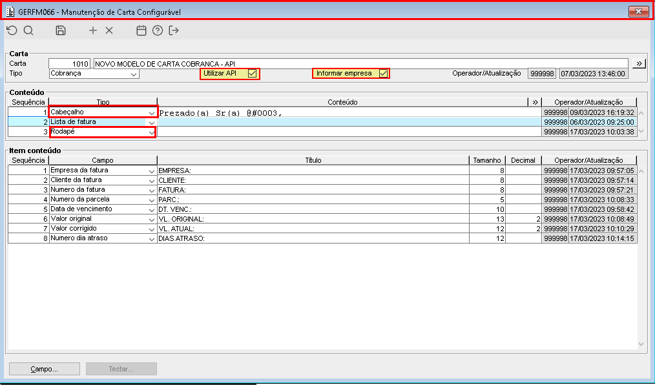The width and height of the screenshot is (655, 385).
Task: Click the undo/refresh arrow toolbar icon
Action: [x=12, y=30]
